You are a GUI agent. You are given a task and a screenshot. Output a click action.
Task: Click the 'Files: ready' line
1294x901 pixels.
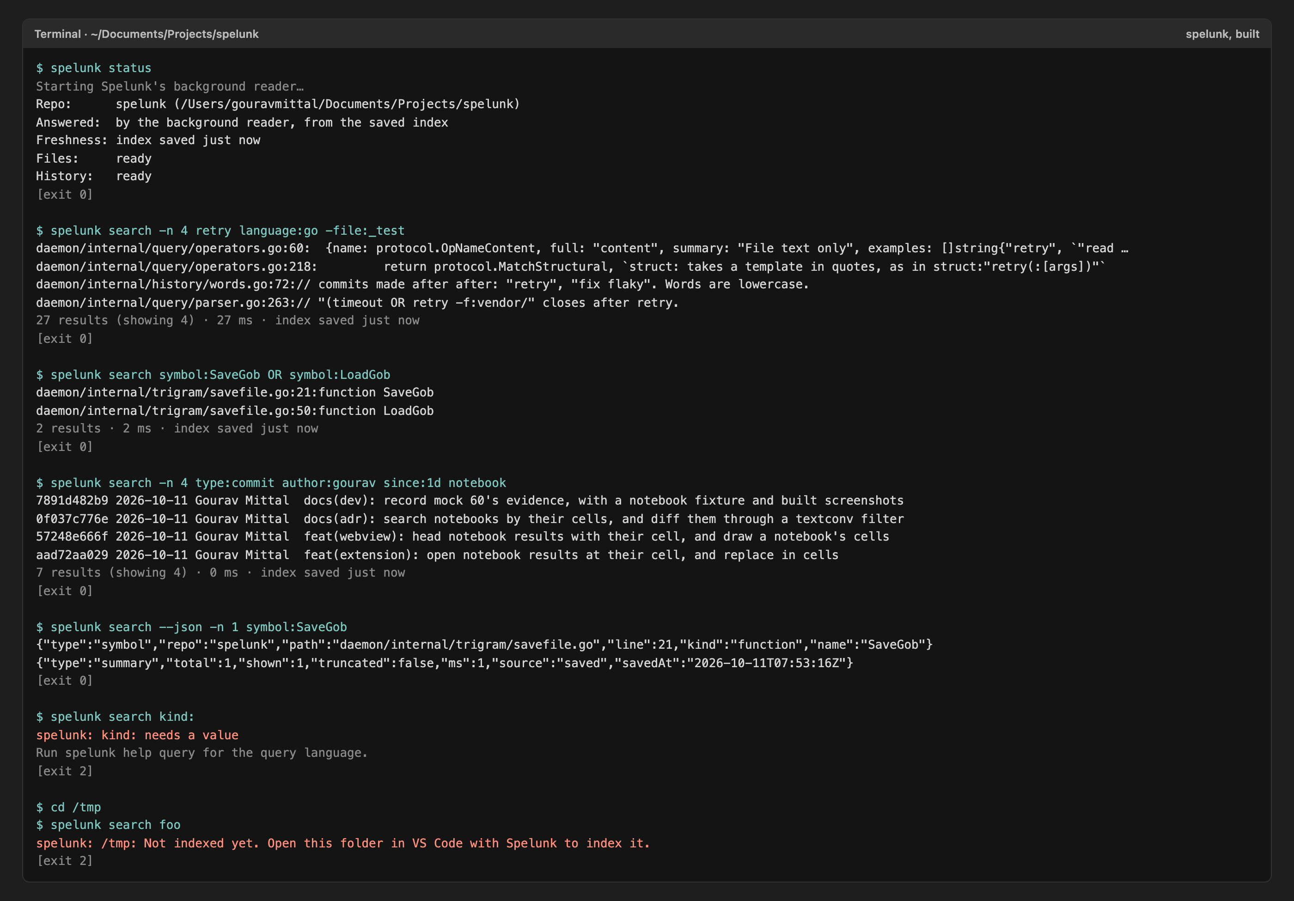93,158
